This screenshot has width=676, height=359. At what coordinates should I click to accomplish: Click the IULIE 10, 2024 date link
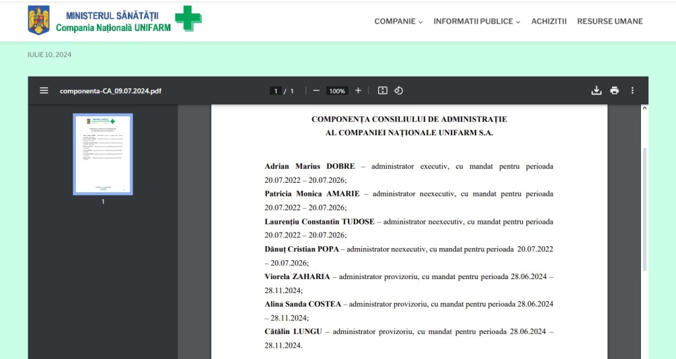tap(50, 55)
